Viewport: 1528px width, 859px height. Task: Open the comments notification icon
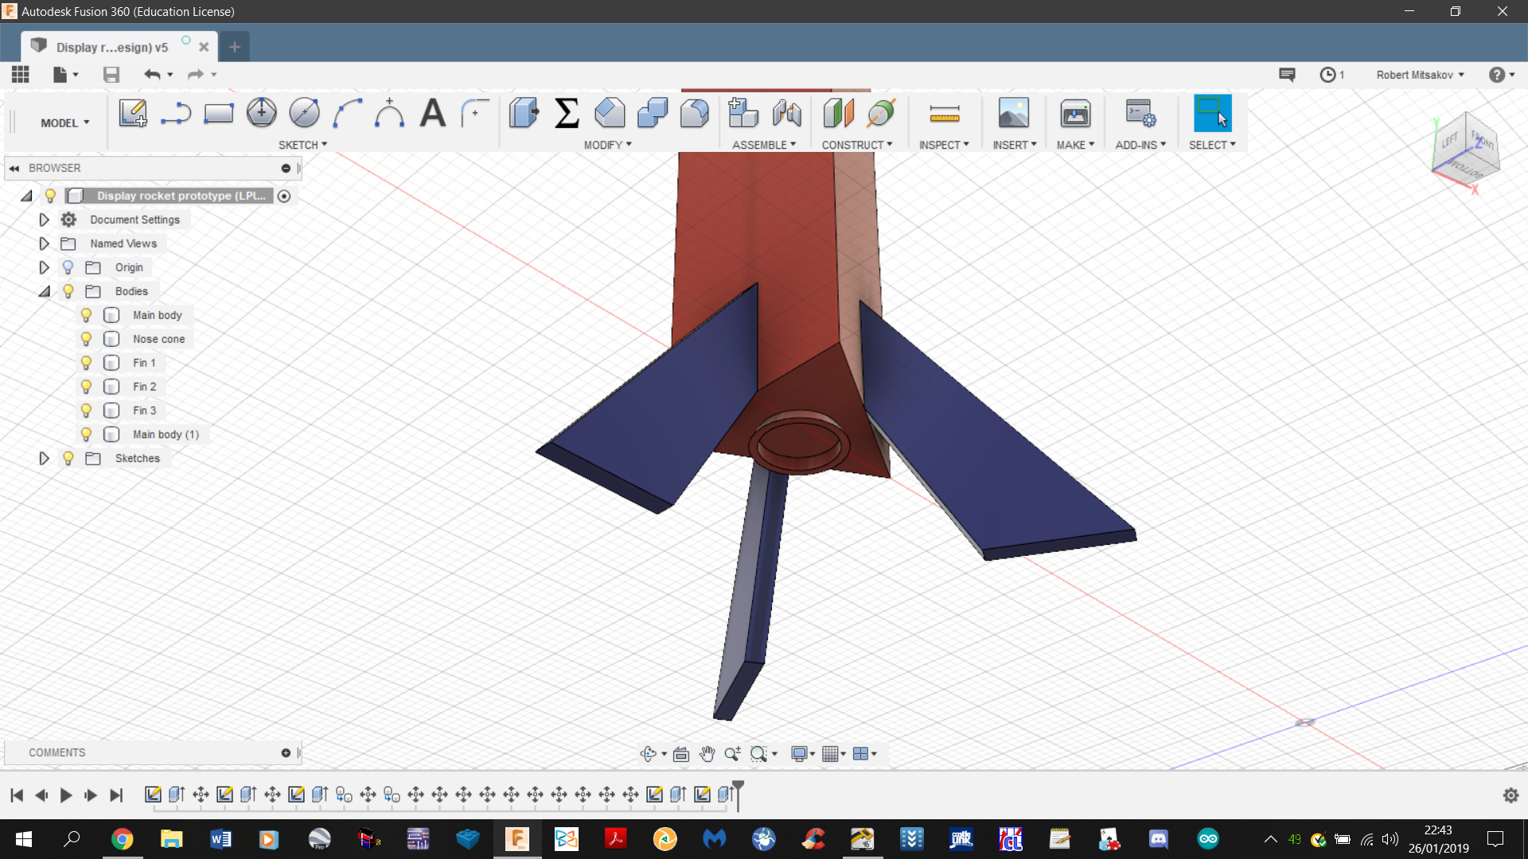[1287, 75]
